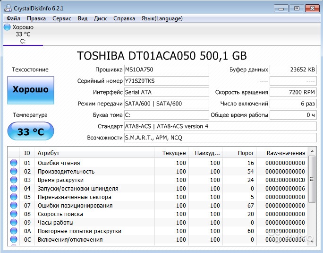Click status orb for Ошибки чтения row
This screenshot has height=253, width=323.
(14, 163)
